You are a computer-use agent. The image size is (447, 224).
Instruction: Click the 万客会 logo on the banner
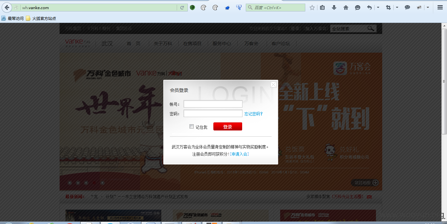[352, 68]
